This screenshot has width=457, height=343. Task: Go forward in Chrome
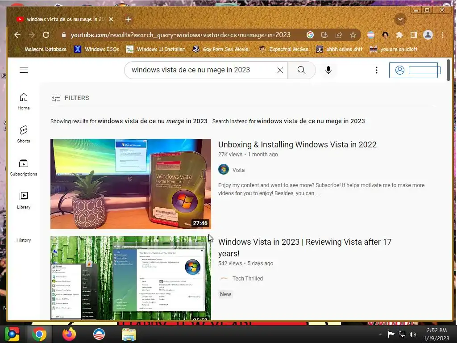32,35
